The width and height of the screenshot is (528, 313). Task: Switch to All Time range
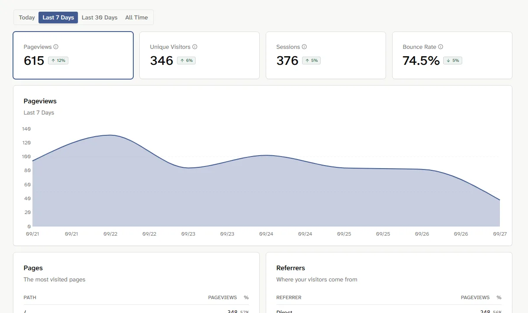tap(136, 17)
